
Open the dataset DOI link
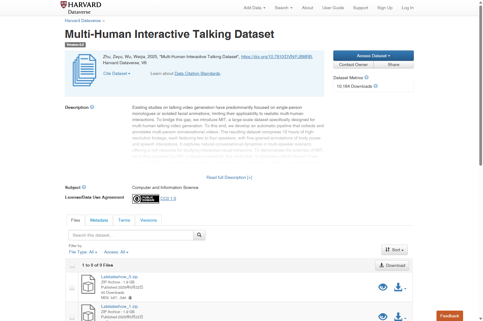click(276, 57)
